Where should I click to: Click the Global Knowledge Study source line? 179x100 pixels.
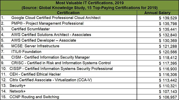click(x=90, y=8)
